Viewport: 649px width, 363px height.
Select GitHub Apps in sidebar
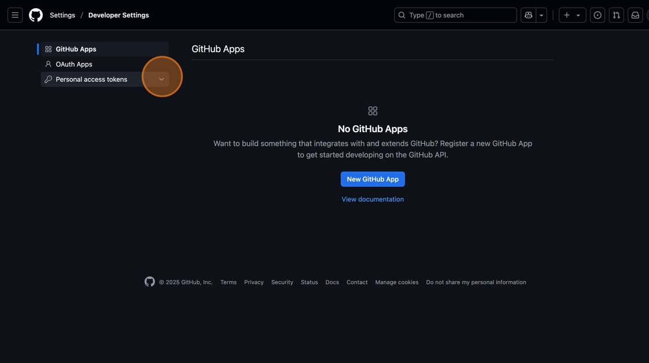pyautogui.click(x=105, y=49)
